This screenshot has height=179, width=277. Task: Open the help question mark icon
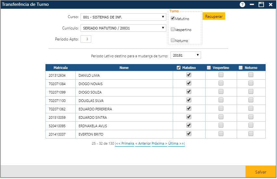[x=242, y=5]
